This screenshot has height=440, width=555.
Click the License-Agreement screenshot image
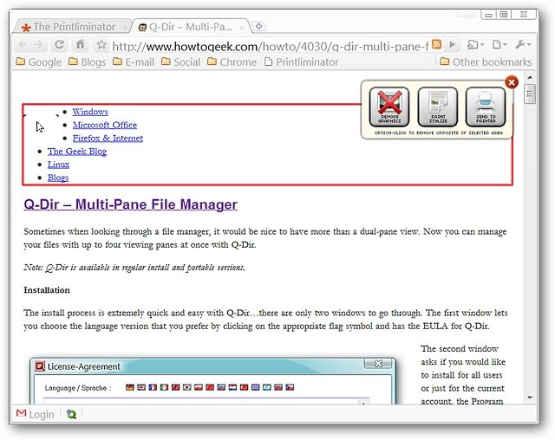point(213,380)
